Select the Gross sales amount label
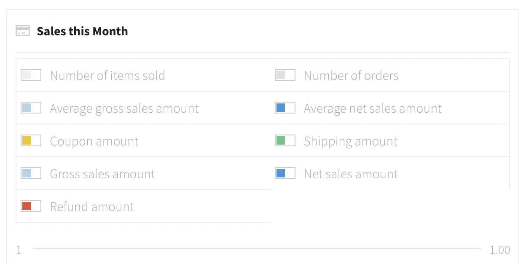The height and width of the screenshot is (264, 526). pos(102,174)
